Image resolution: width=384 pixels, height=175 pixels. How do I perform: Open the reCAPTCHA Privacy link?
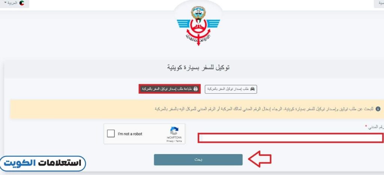tap(170, 141)
